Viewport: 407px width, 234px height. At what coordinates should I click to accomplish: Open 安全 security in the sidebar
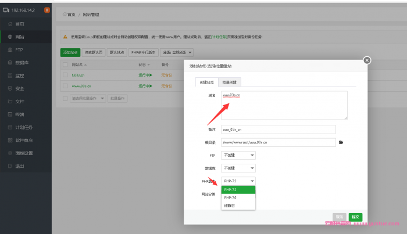[x=20, y=88]
